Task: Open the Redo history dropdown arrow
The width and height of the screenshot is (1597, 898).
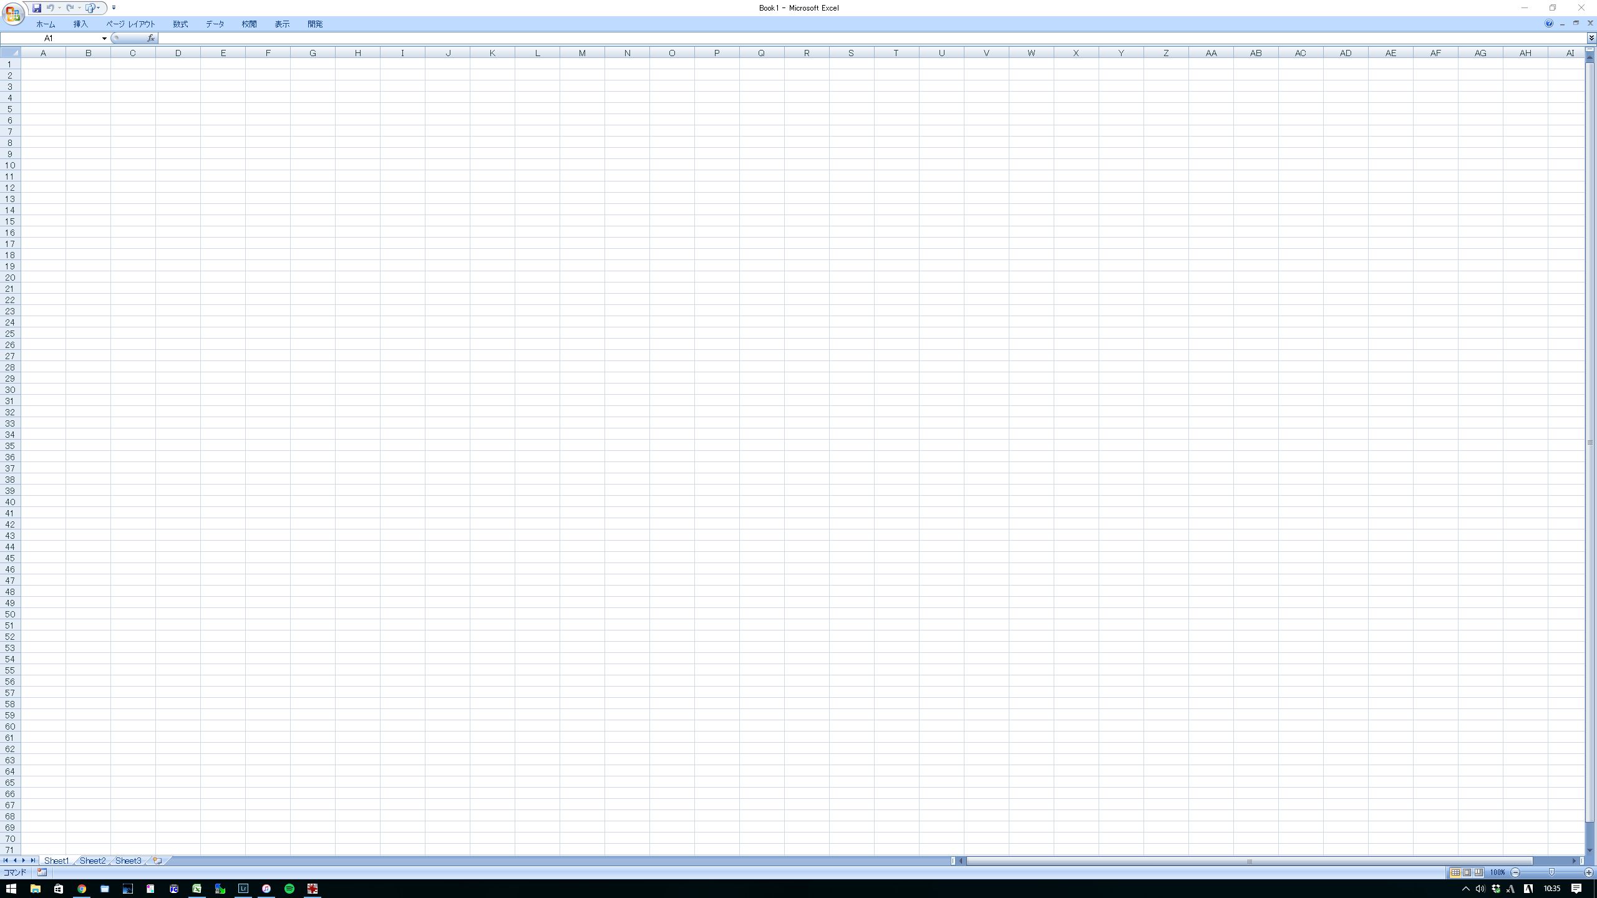Action: point(79,8)
